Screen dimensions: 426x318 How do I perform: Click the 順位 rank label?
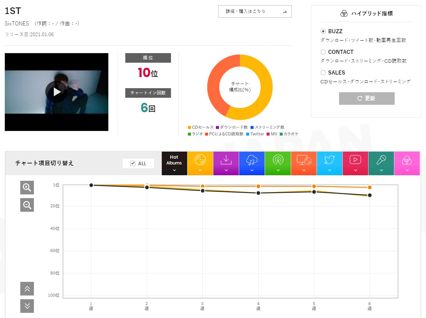[148, 58]
